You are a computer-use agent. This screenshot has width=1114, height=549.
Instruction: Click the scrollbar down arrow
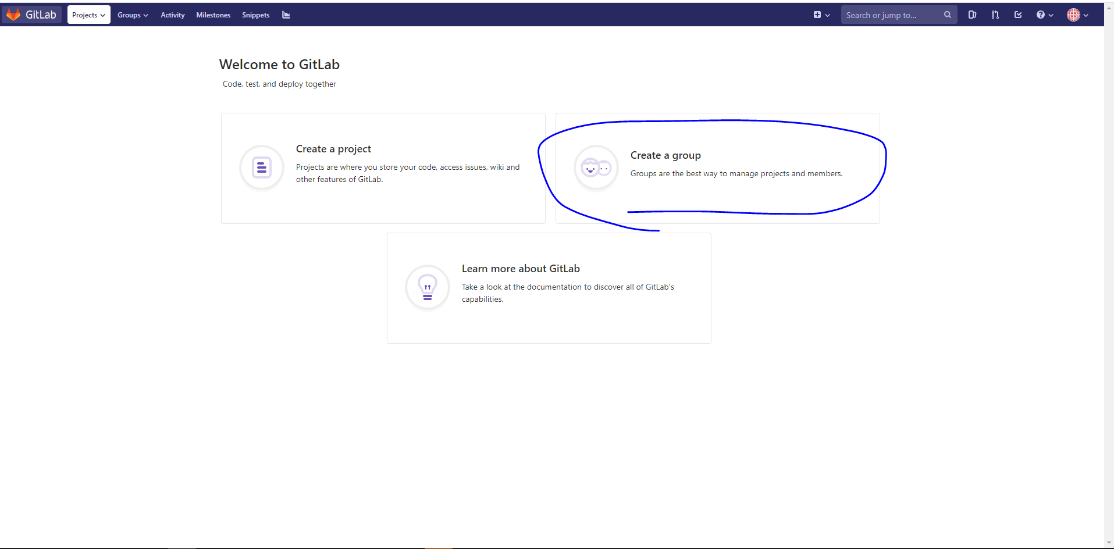pos(1109,543)
